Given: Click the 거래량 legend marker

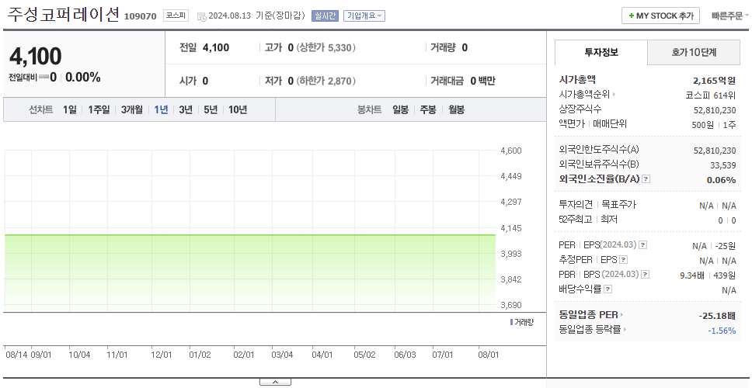Looking at the screenshot, I should click(511, 322).
